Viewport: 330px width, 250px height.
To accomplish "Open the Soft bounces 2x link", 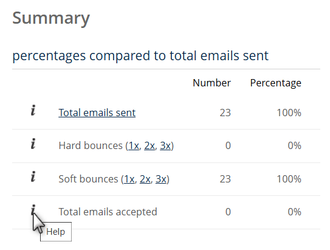I will click(x=145, y=179).
